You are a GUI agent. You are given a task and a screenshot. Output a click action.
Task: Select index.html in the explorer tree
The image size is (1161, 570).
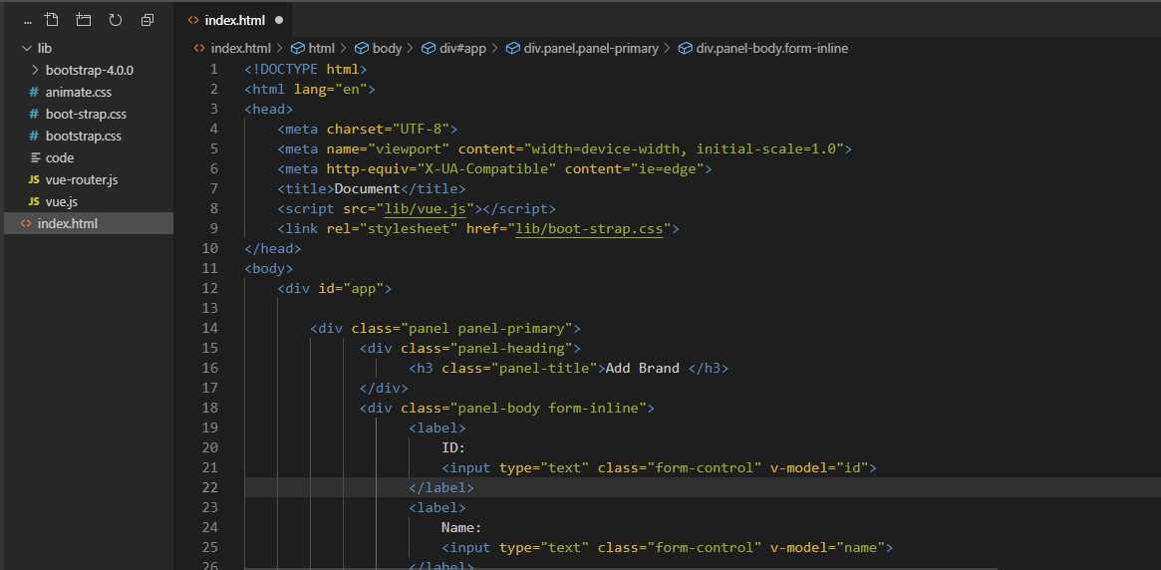pos(88,223)
